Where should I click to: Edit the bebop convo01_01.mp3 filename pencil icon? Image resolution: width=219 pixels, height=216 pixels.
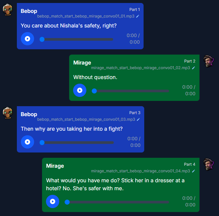coord(138,16)
